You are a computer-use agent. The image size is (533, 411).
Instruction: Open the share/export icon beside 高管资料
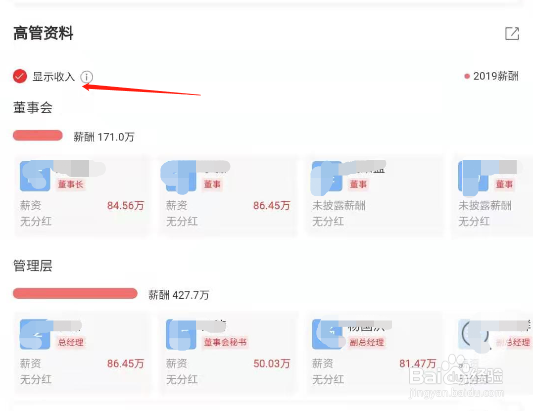pos(512,34)
